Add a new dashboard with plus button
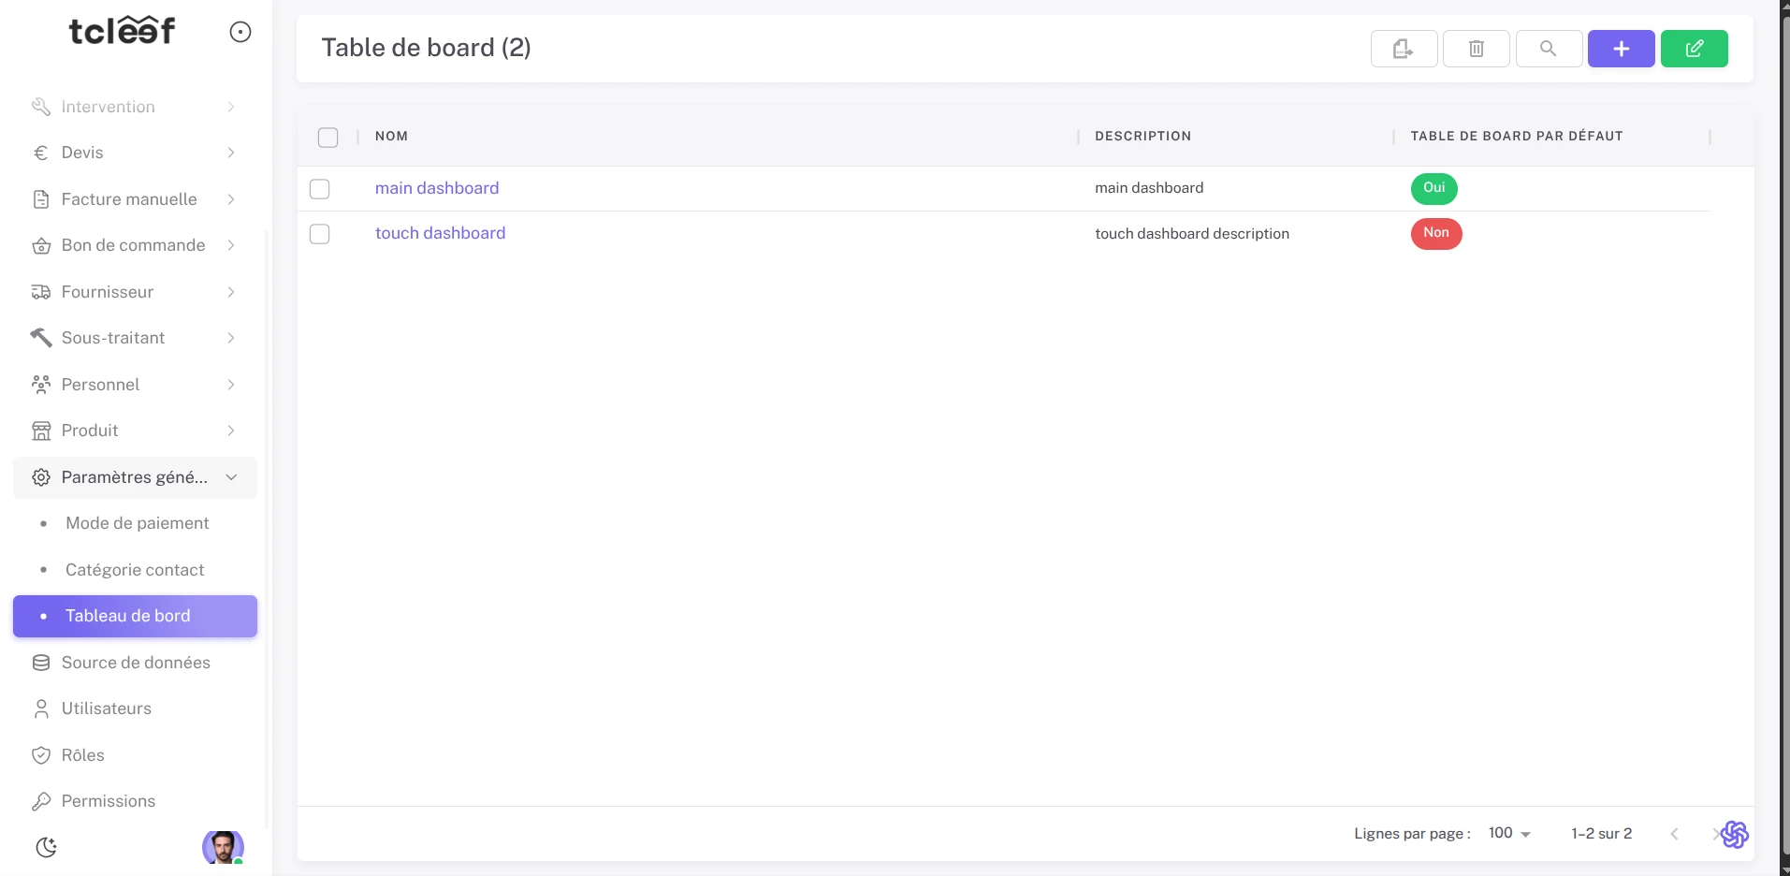Viewport: 1790px width, 876px height. [1621, 49]
